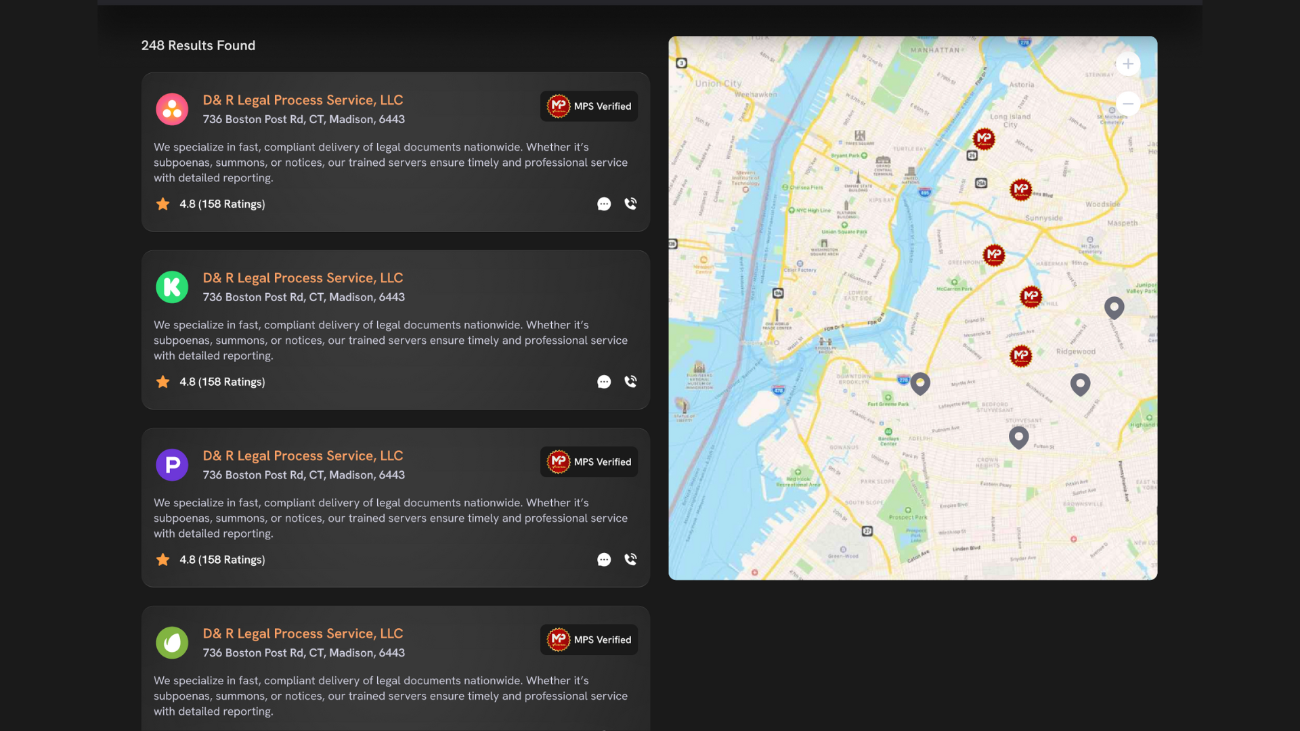
Task: Start a chat from the third result
Action: point(604,560)
